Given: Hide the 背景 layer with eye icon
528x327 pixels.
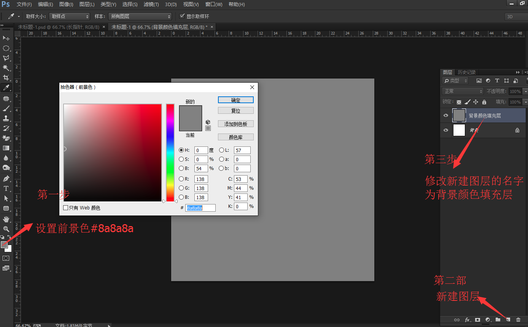Looking at the screenshot, I should point(446,130).
